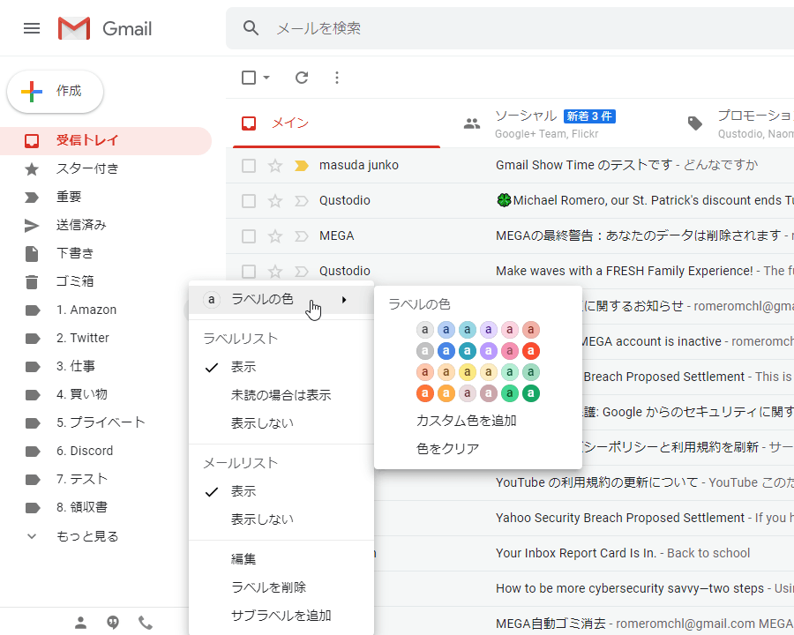The width and height of the screenshot is (794, 635).
Task: Choose サブラベルを追加 from the label menu
Action: (x=281, y=616)
